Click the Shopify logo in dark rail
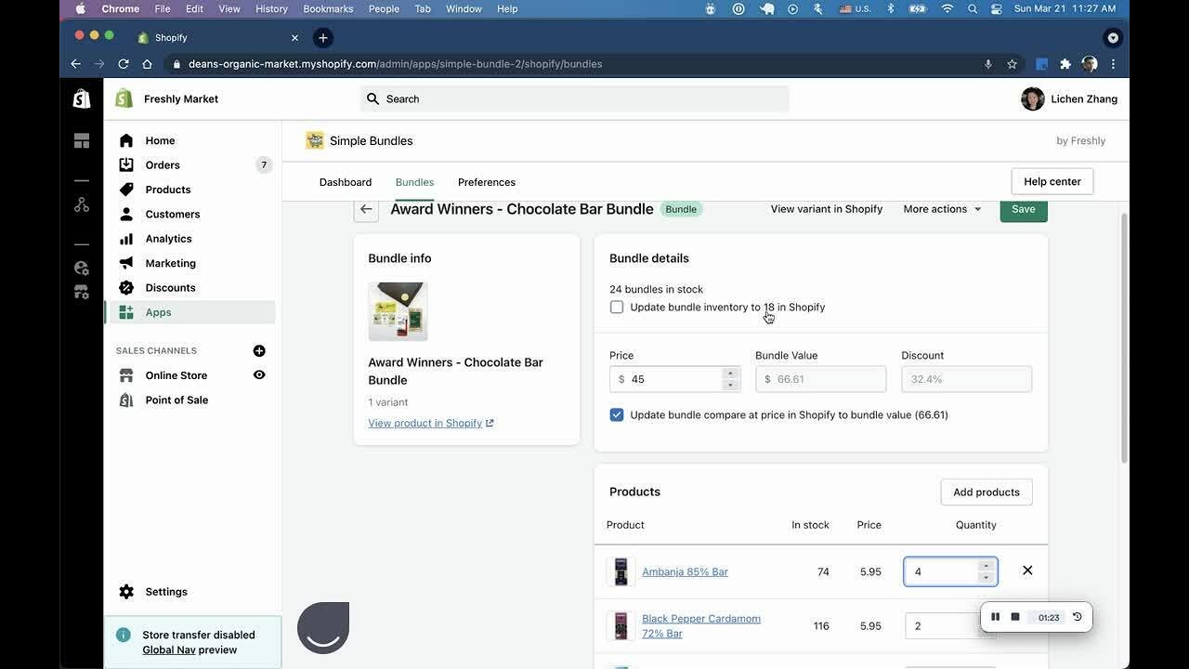 (82, 98)
